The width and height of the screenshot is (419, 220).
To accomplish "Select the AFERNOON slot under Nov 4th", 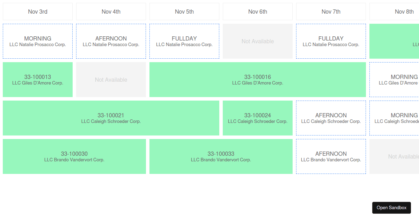I will [x=111, y=41].
